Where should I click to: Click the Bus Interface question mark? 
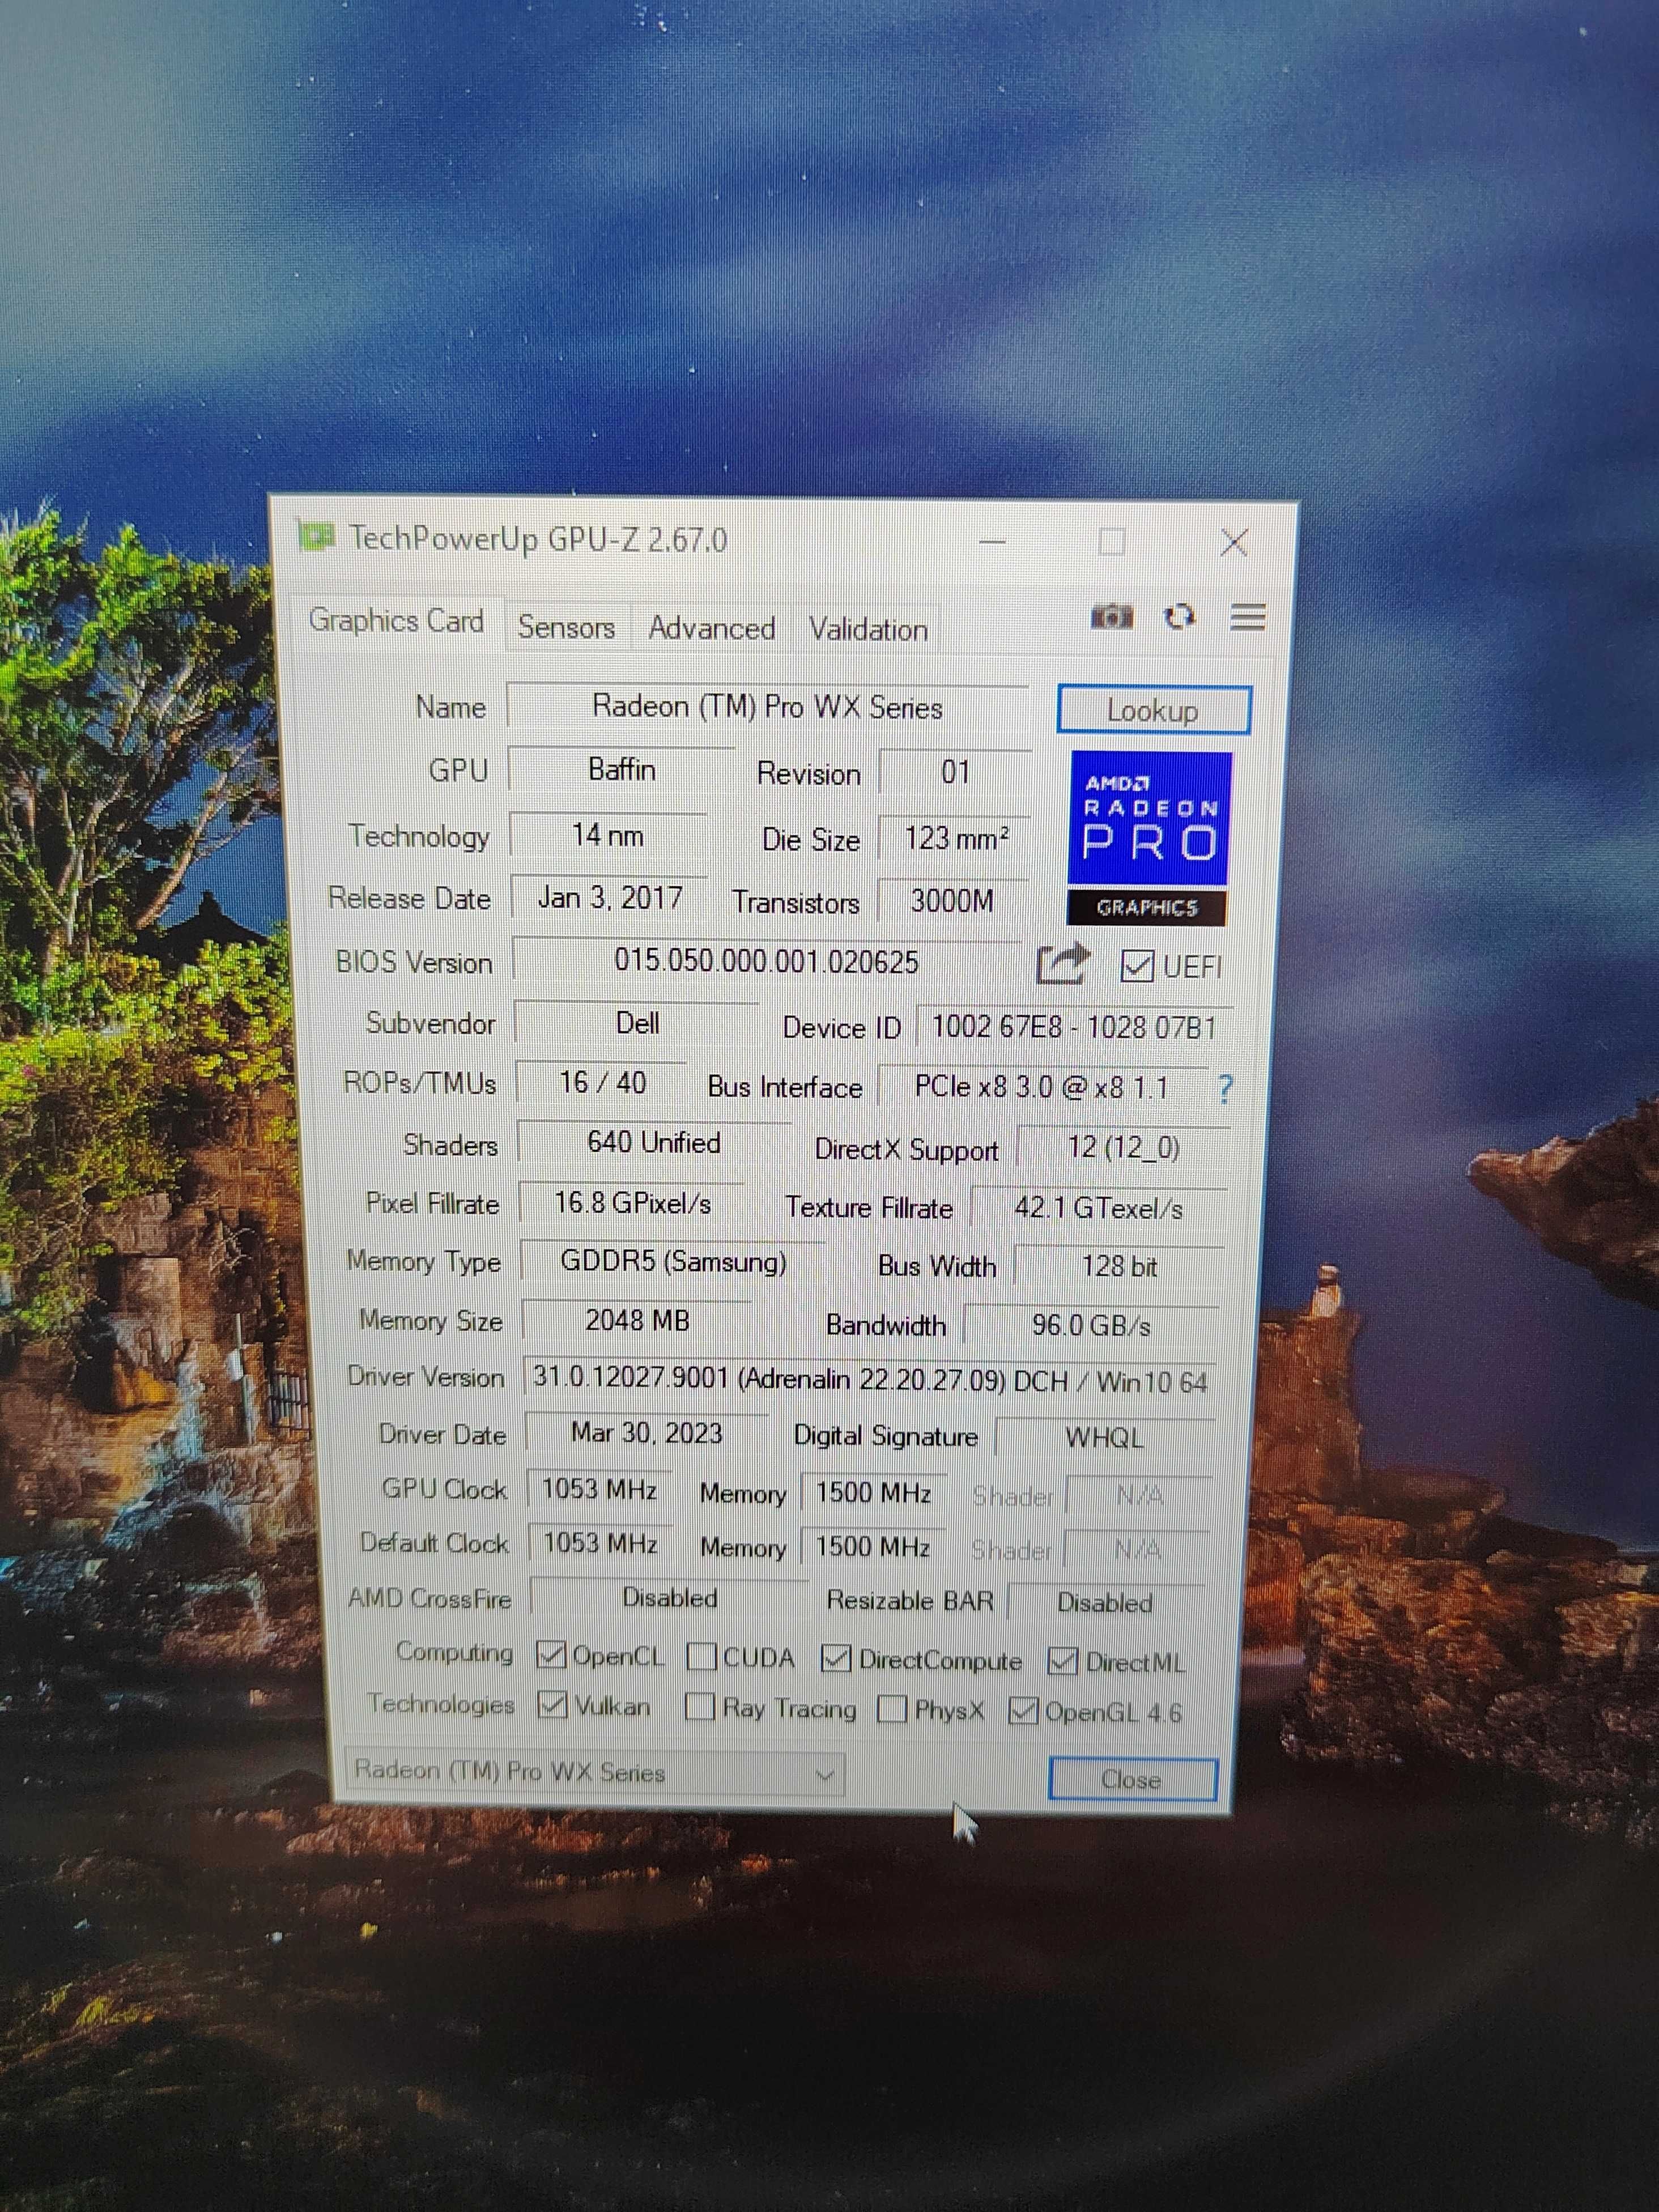click(1226, 1088)
